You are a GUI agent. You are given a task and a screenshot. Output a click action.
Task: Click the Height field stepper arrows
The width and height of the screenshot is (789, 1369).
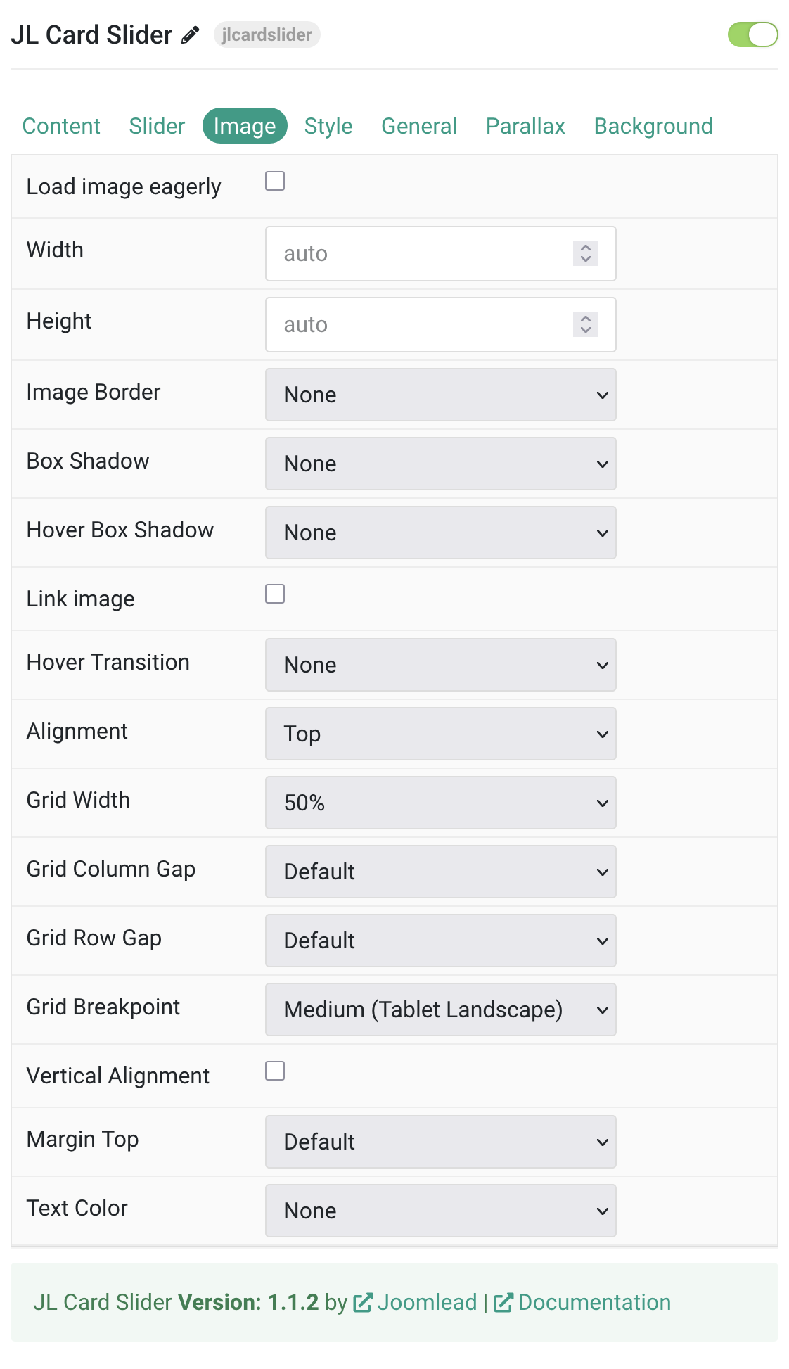586,324
